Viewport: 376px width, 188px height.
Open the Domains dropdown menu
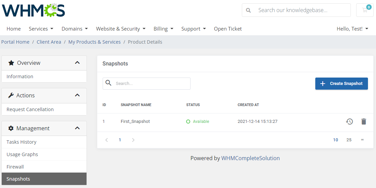74,29
